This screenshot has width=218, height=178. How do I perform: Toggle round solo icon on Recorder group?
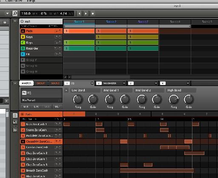56,48
